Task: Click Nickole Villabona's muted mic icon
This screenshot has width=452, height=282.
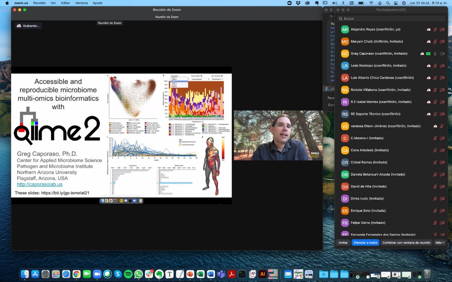Action: pos(435,90)
